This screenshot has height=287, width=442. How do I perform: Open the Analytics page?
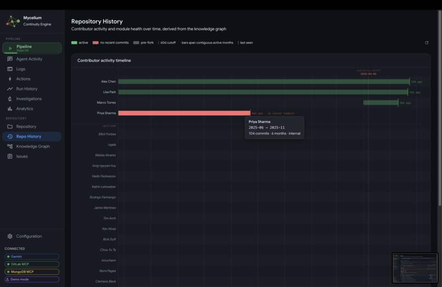pyautogui.click(x=32, y=109)
